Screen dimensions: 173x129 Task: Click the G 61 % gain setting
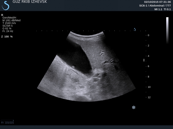pyautogui.click(x=7, y=28)
